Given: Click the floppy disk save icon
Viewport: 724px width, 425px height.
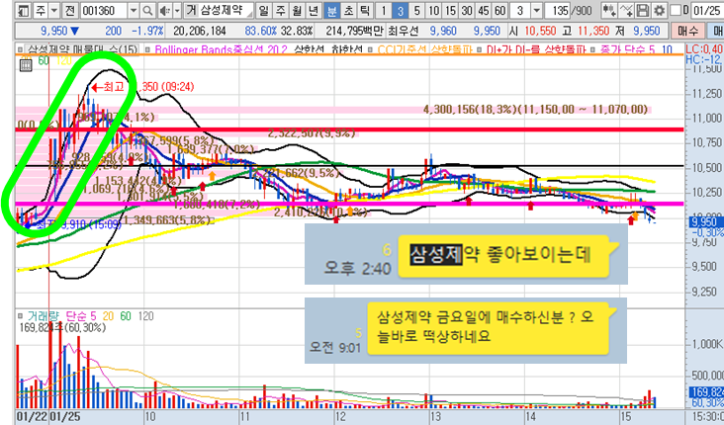Looking at the screenshot, I should tap(643, 10).
